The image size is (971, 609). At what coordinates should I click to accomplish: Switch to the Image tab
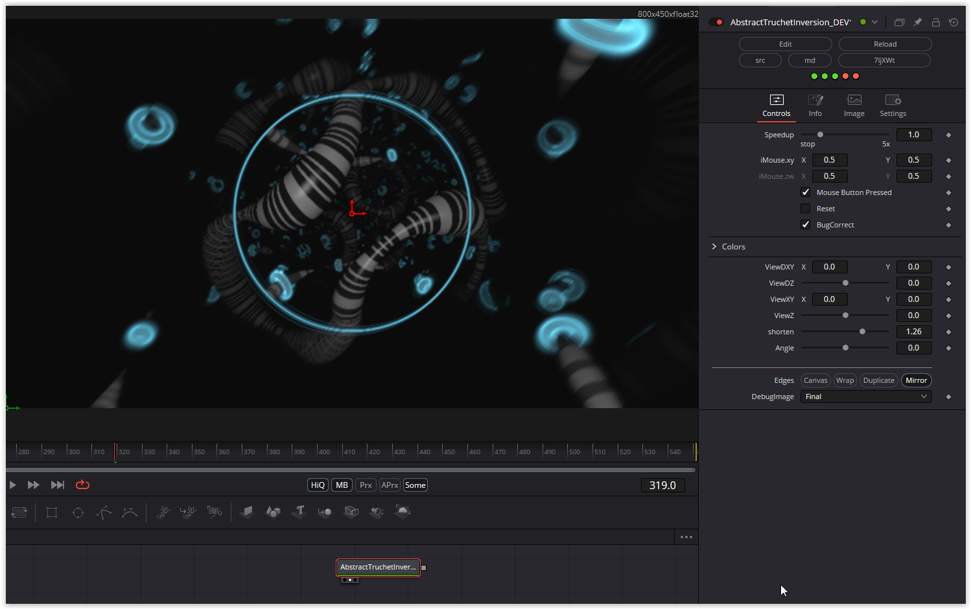[854, 106]
